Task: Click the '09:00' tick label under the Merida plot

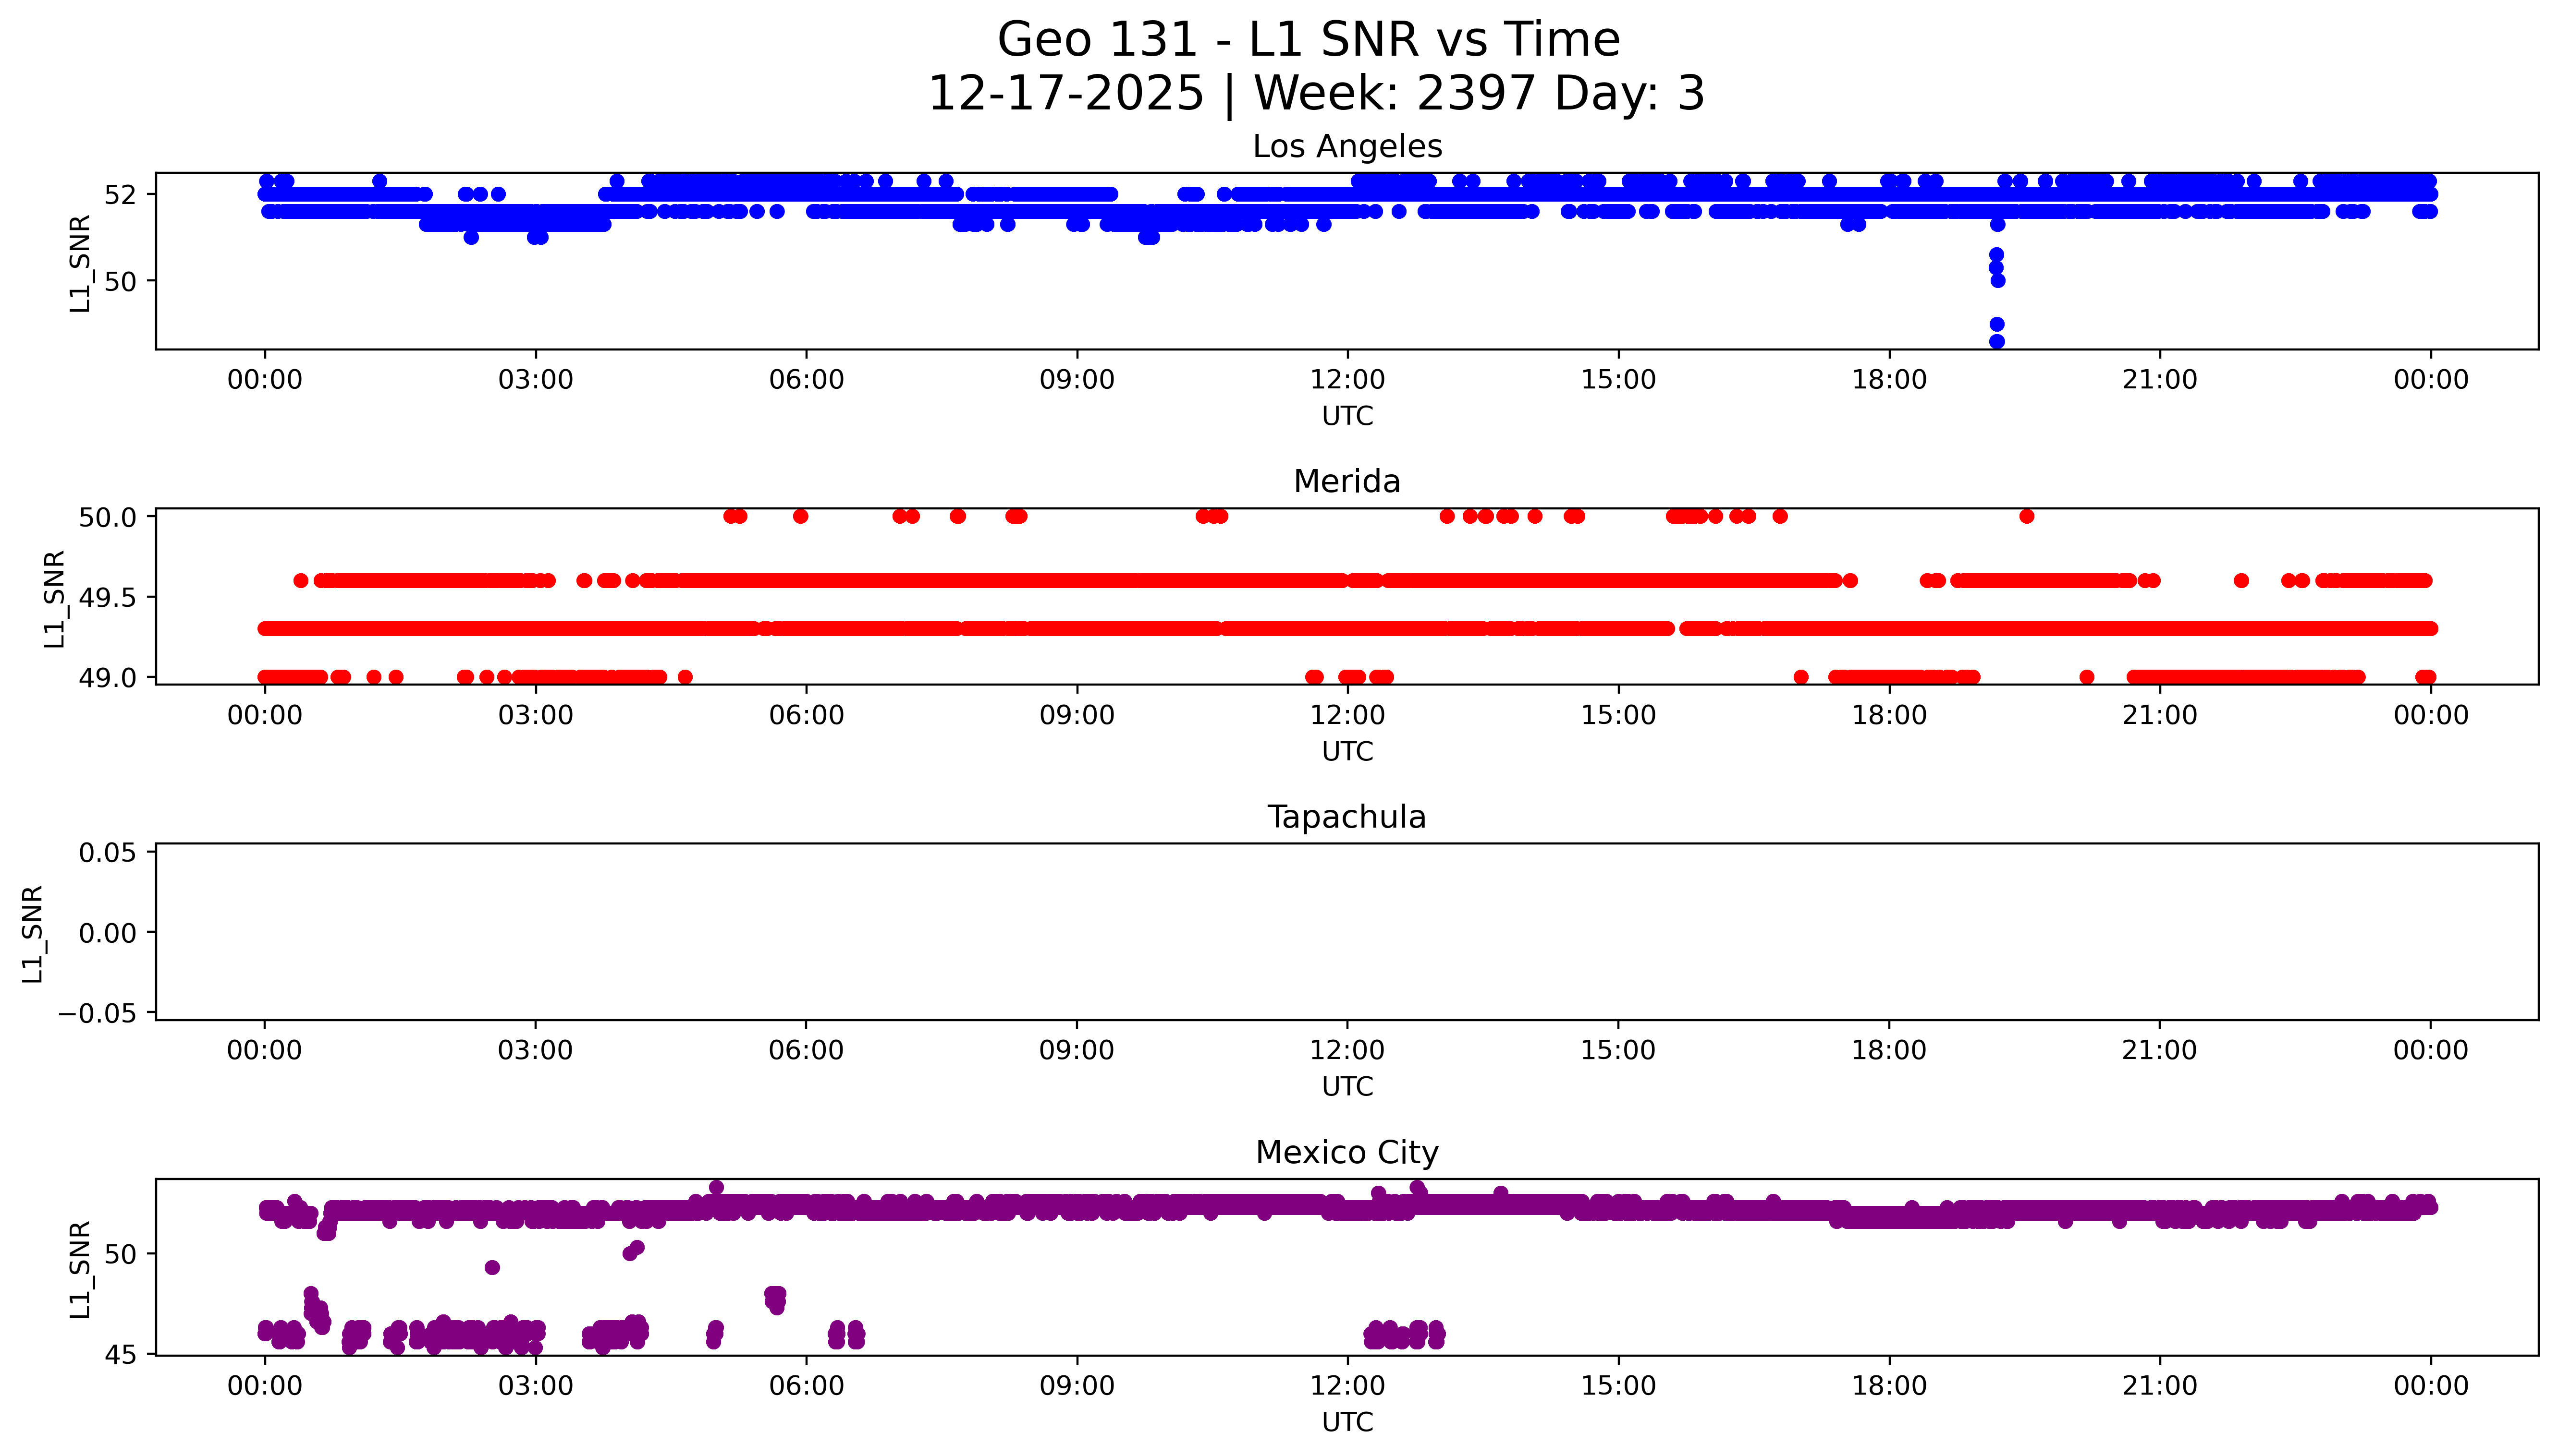Action: pyautogui.click(x=1077, y=715)
